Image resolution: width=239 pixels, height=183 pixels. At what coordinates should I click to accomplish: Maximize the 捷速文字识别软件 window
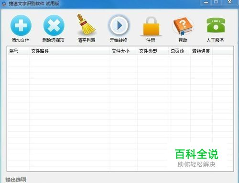[x=216, y=2]
